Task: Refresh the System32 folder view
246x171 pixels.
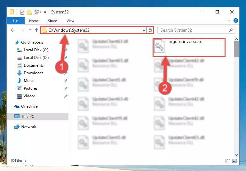Action: click(150, 30)
